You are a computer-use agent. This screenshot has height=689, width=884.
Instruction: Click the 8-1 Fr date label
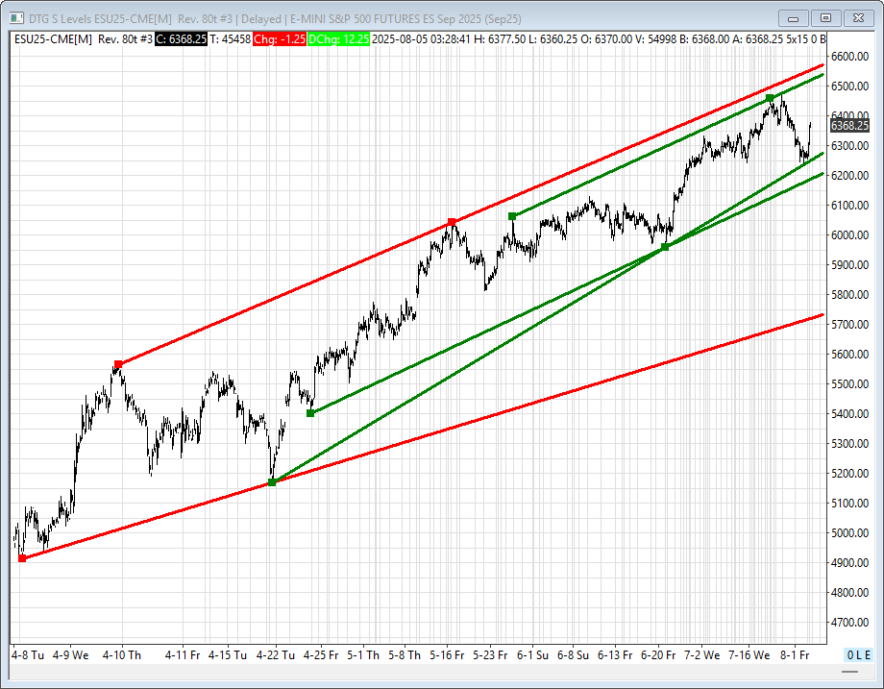click(795, 655)
